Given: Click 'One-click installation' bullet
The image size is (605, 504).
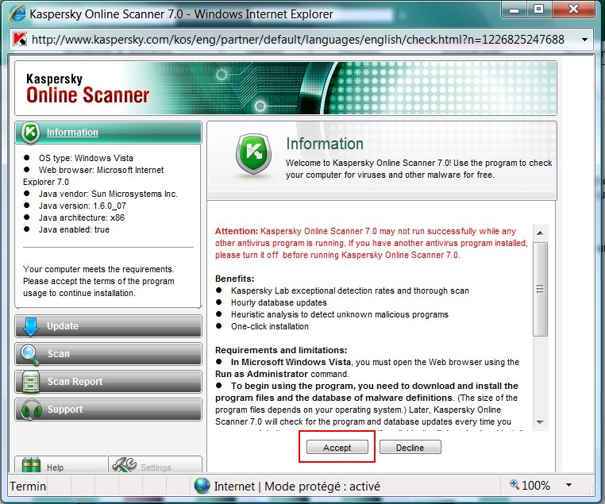Looking at the screenshot, I should pyautogui.click(x=270, y=327).
